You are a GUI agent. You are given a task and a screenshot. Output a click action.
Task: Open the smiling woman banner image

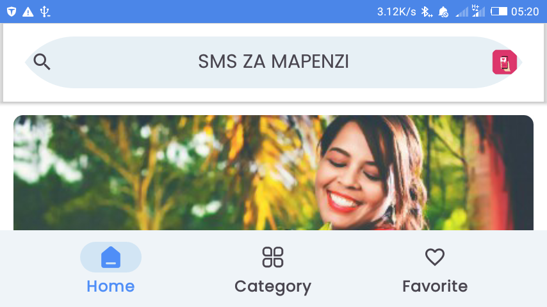tap(273, 173)
